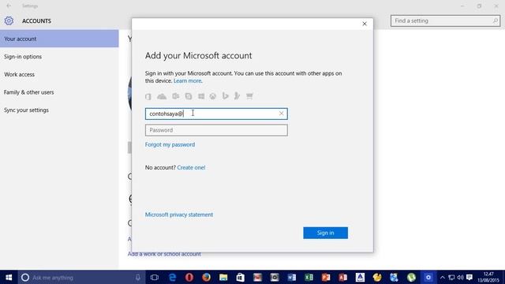The height and width of the screenshot is (284, 505).
Task: Open the volume tray icon
Action: [461, 277]
